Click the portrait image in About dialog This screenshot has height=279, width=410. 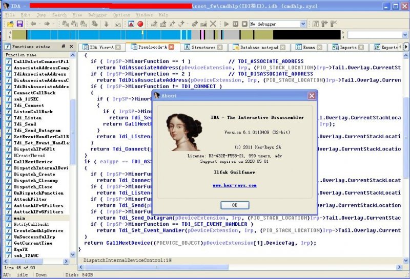pos(184,132)
